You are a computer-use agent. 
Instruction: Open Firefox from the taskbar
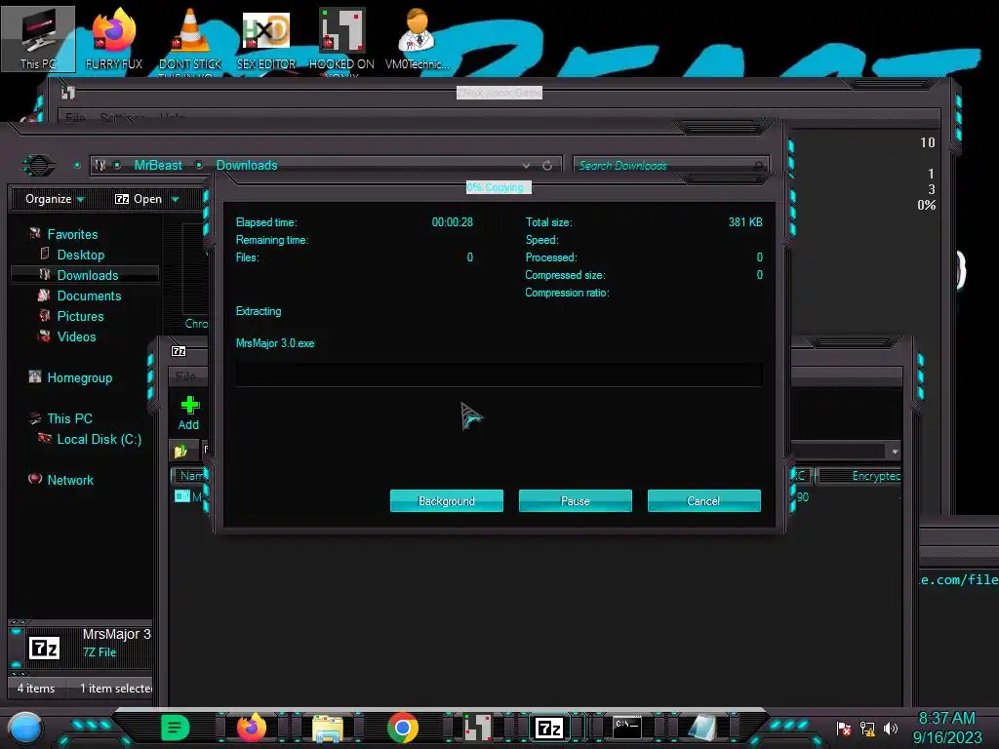pos(252,728)
